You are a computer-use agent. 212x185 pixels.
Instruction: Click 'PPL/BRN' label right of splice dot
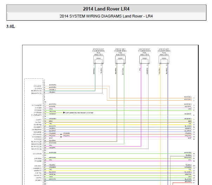click(x=66, y=133)
